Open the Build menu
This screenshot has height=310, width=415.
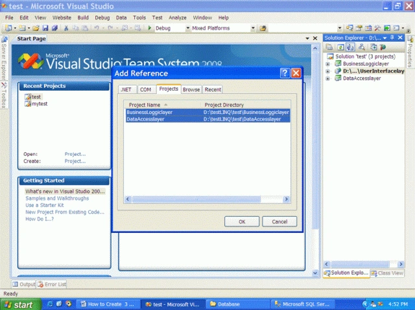(83, 17)
